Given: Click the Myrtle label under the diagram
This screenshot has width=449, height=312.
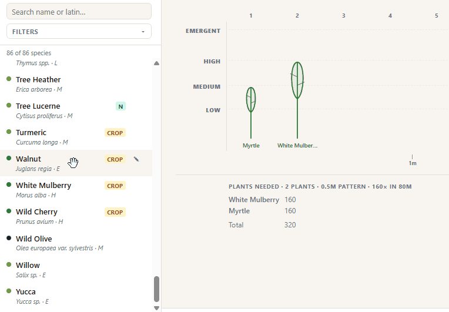Looking at the screenshot, I should [x=251, y=145].
